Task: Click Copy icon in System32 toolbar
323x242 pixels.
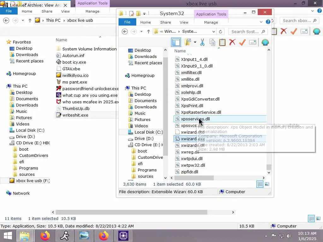Action: pos(212,43)
